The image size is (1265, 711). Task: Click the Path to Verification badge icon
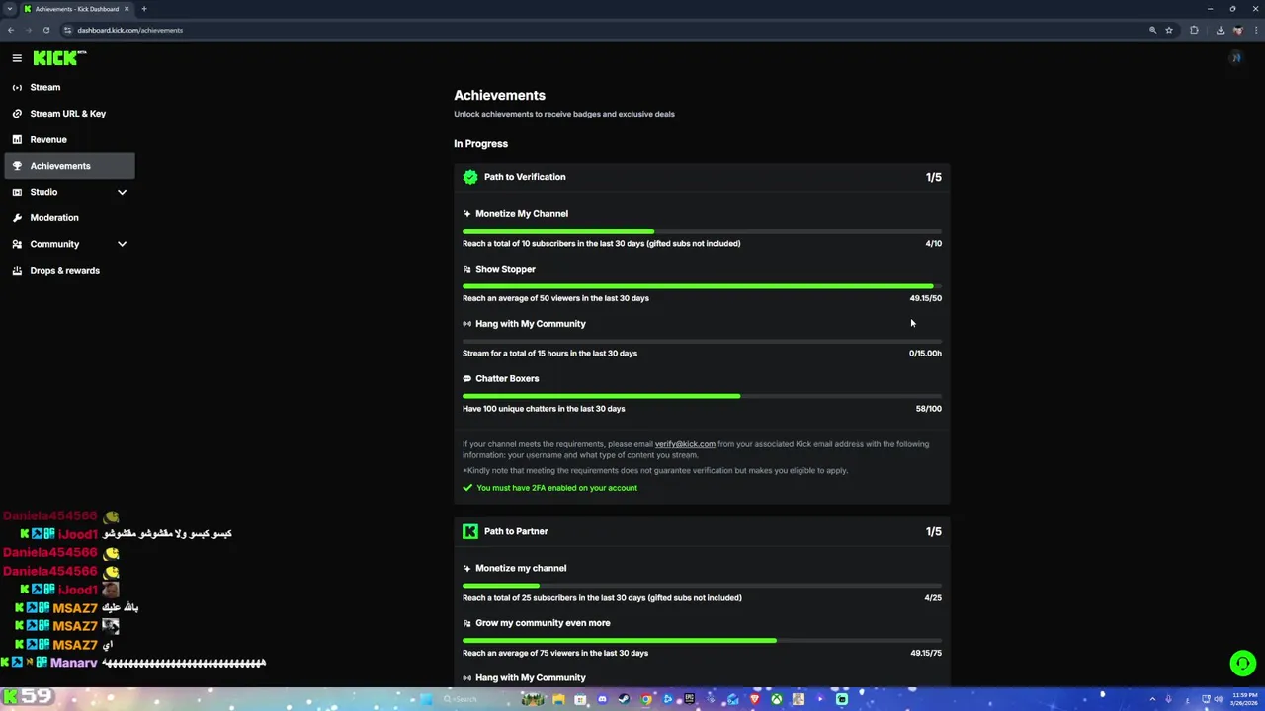pos(470,177)
